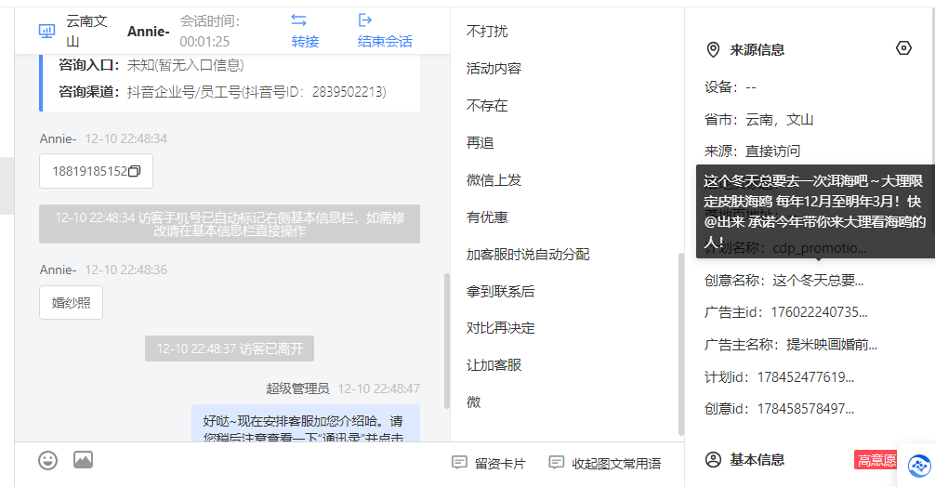Select quick phrase 微信上发
Viewport: 935px width, 487px height.
pos(494,180)
